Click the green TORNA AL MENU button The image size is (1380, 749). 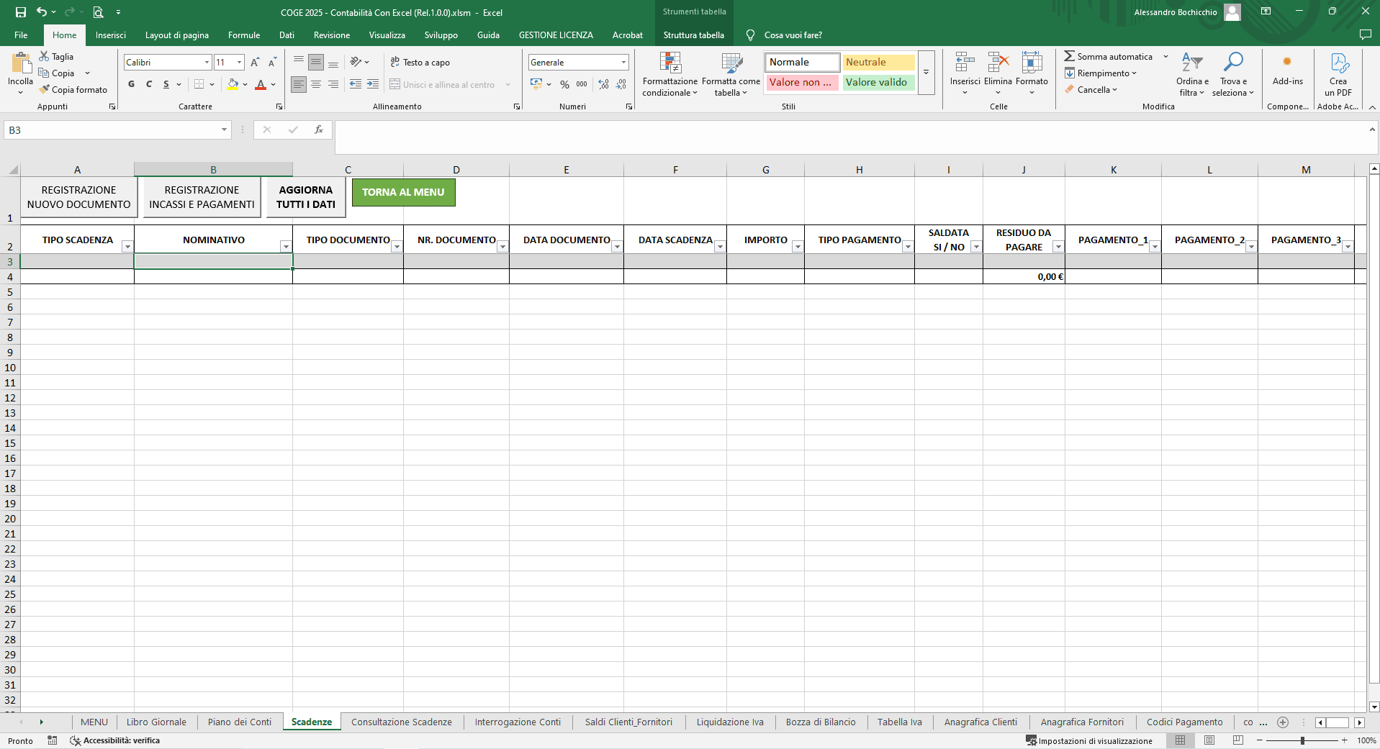pyautogui.click(x=403, y=192)
